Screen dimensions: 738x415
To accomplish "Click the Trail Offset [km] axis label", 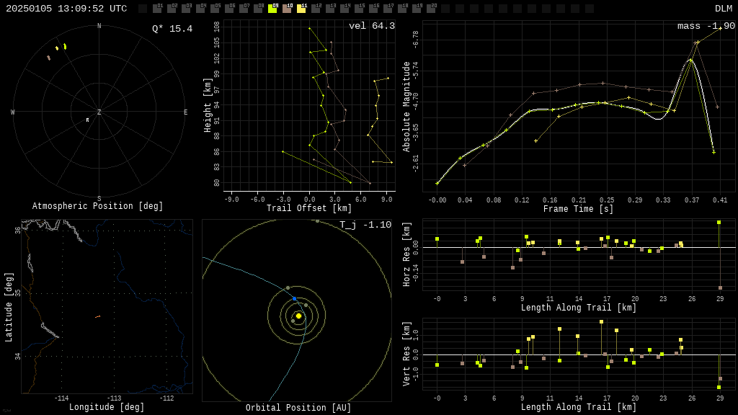I will (x=309, y=208).
